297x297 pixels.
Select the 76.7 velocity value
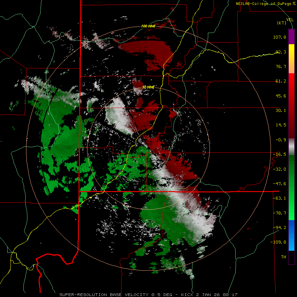(281, 66)
